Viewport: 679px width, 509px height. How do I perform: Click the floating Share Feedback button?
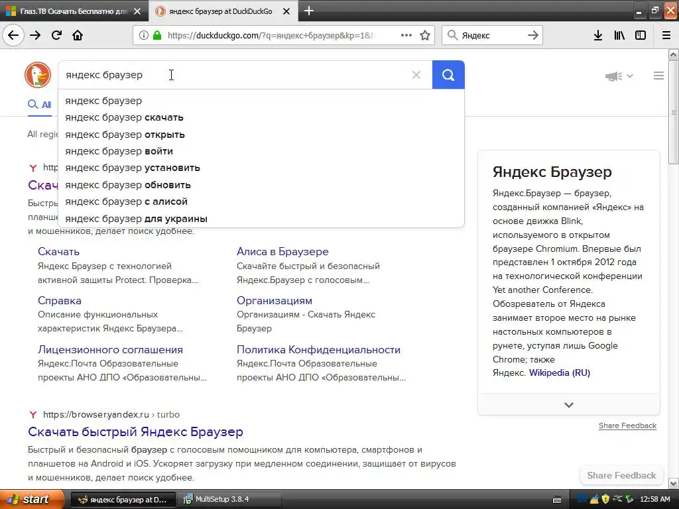[621, 475]
